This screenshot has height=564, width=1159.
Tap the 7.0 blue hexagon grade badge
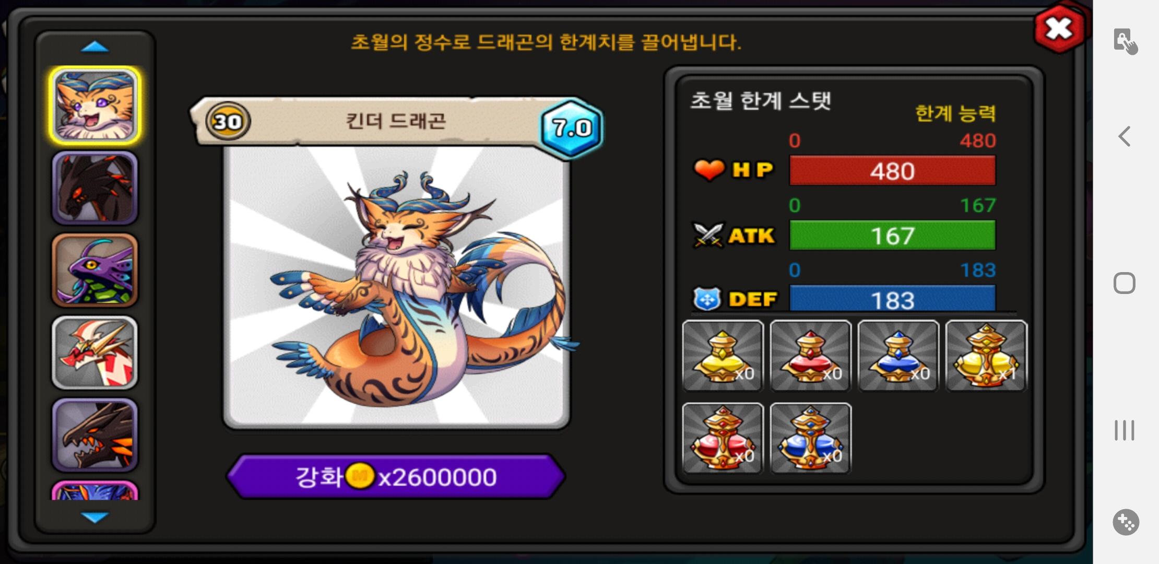(571, 128)
